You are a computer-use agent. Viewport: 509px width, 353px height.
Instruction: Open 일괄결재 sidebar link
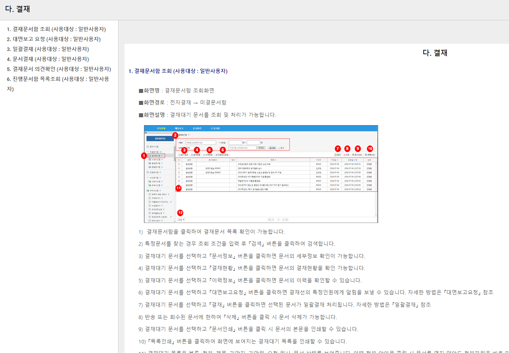(47, 49)
